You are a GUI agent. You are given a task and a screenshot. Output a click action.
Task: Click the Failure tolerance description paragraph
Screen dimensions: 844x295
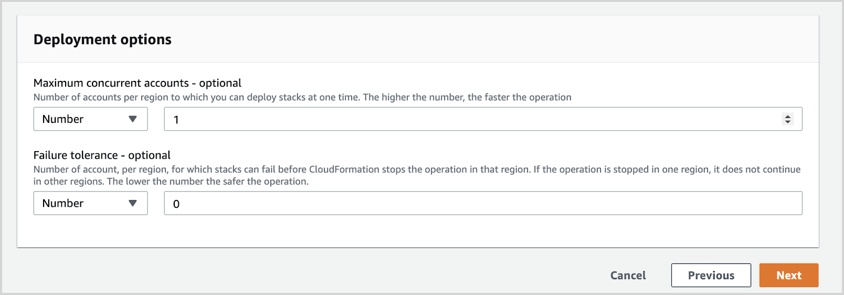(x=417, y=175)
